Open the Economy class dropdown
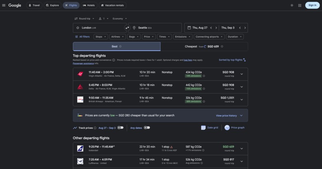 click(x=120, y=19)
